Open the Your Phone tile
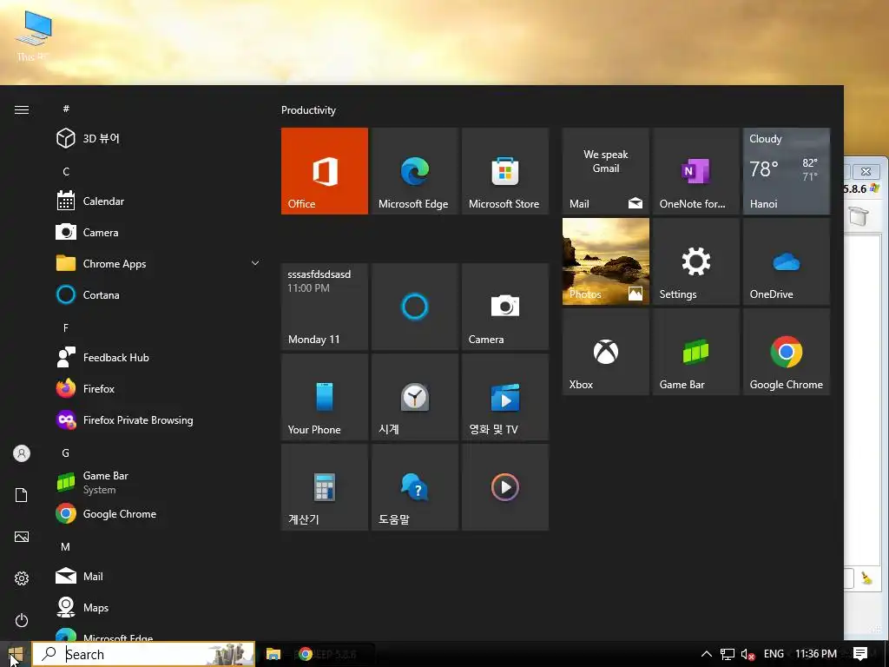The image size is (889, 667). point(325,396)
